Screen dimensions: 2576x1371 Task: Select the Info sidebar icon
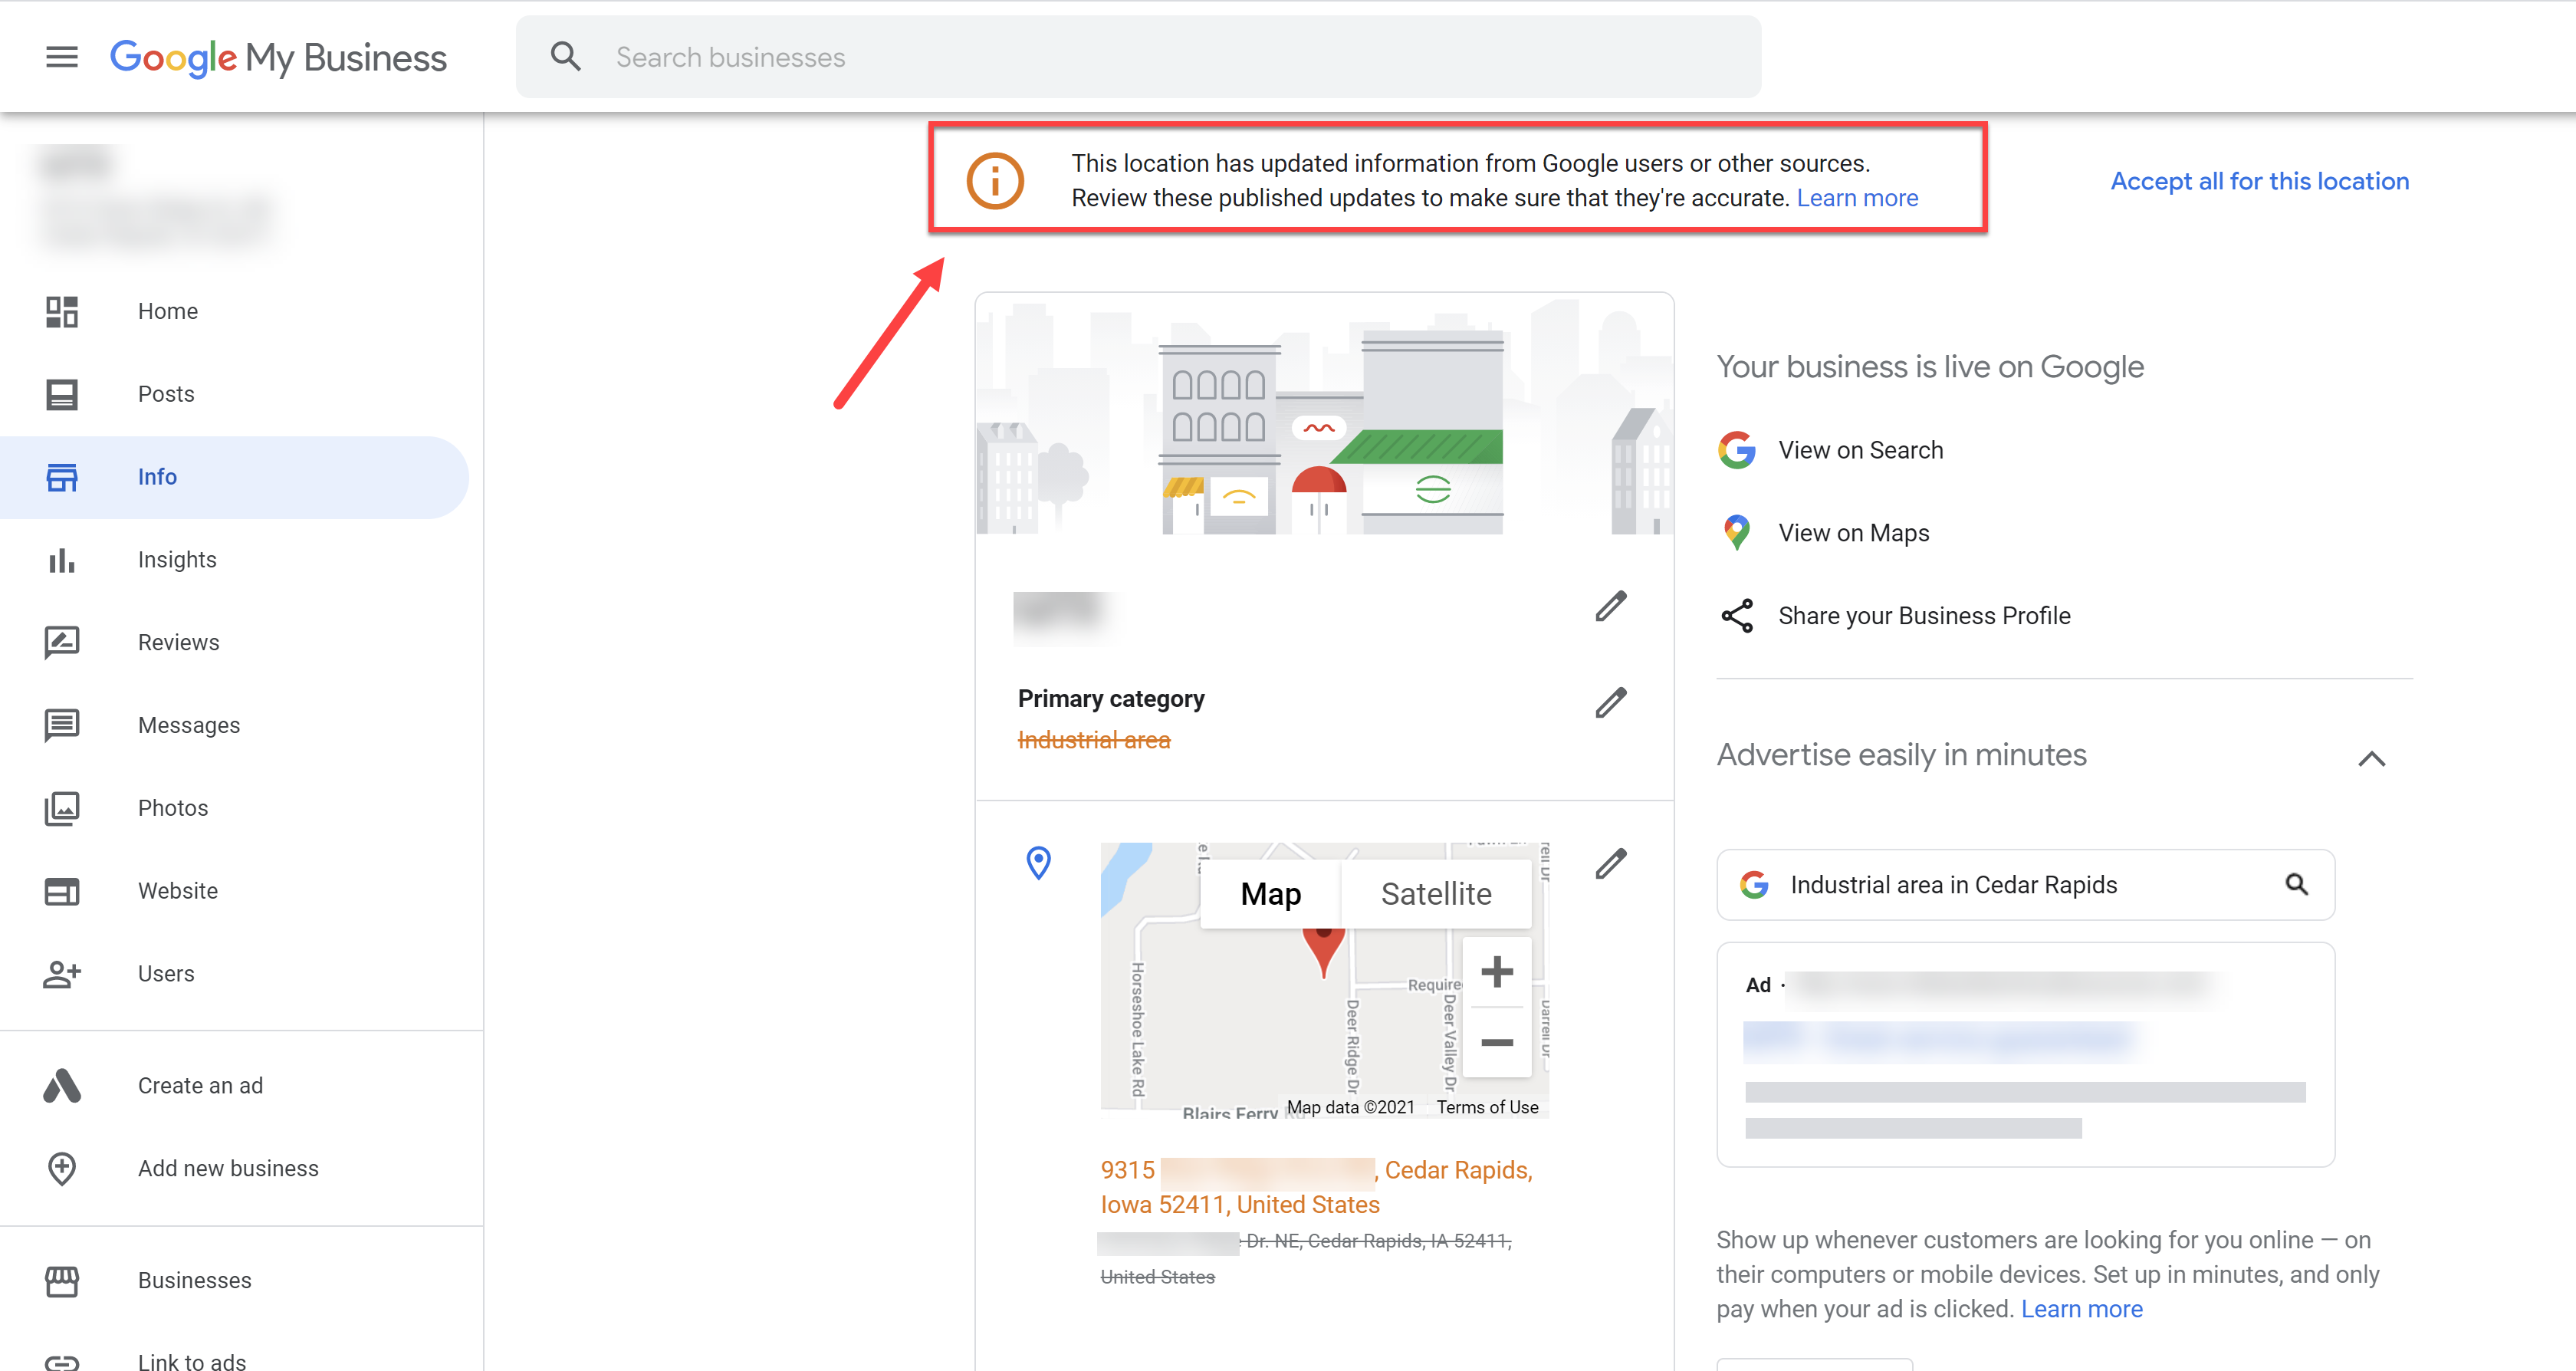point(60,477)
